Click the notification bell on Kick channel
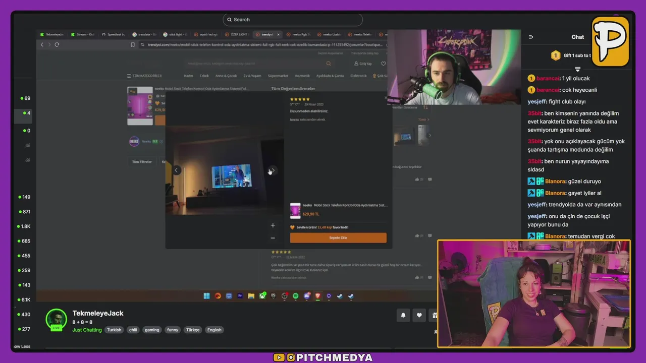The image size is (646, 363). click(x=403, y=316)
